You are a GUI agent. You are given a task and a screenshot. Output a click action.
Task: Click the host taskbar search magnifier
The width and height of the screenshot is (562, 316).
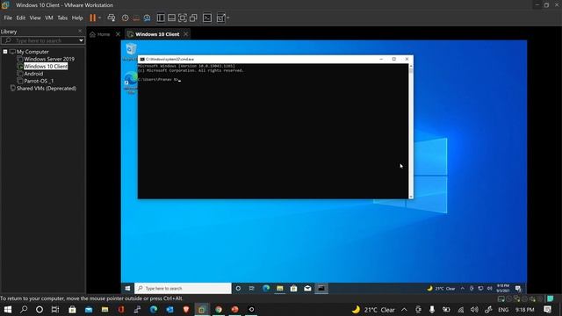24,310
